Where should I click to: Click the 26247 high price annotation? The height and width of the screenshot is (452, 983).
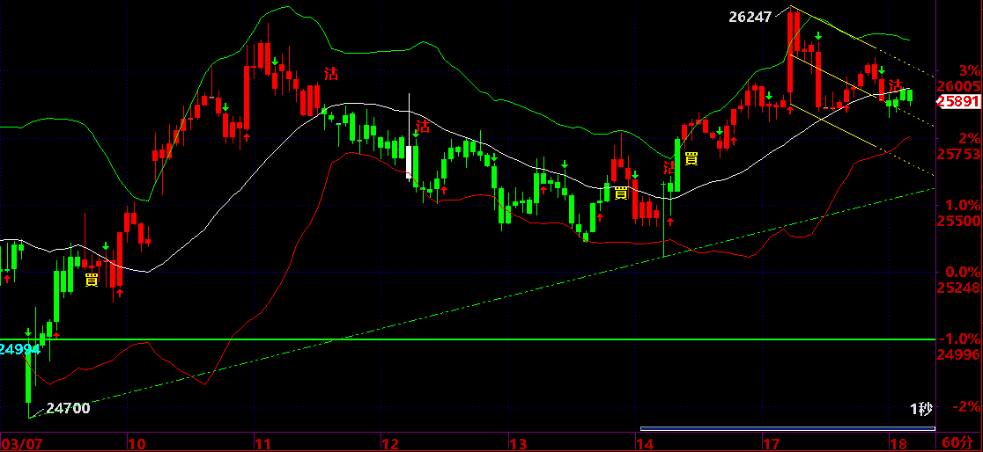pos(750,17)
